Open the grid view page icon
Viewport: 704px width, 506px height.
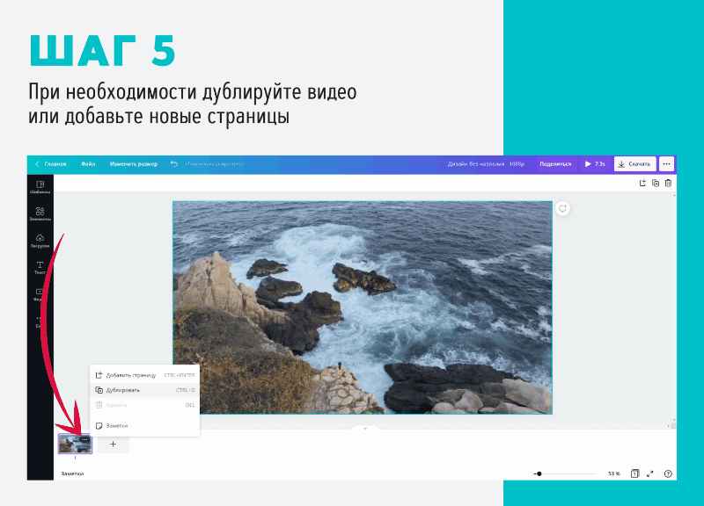click(x=634, y=473)
